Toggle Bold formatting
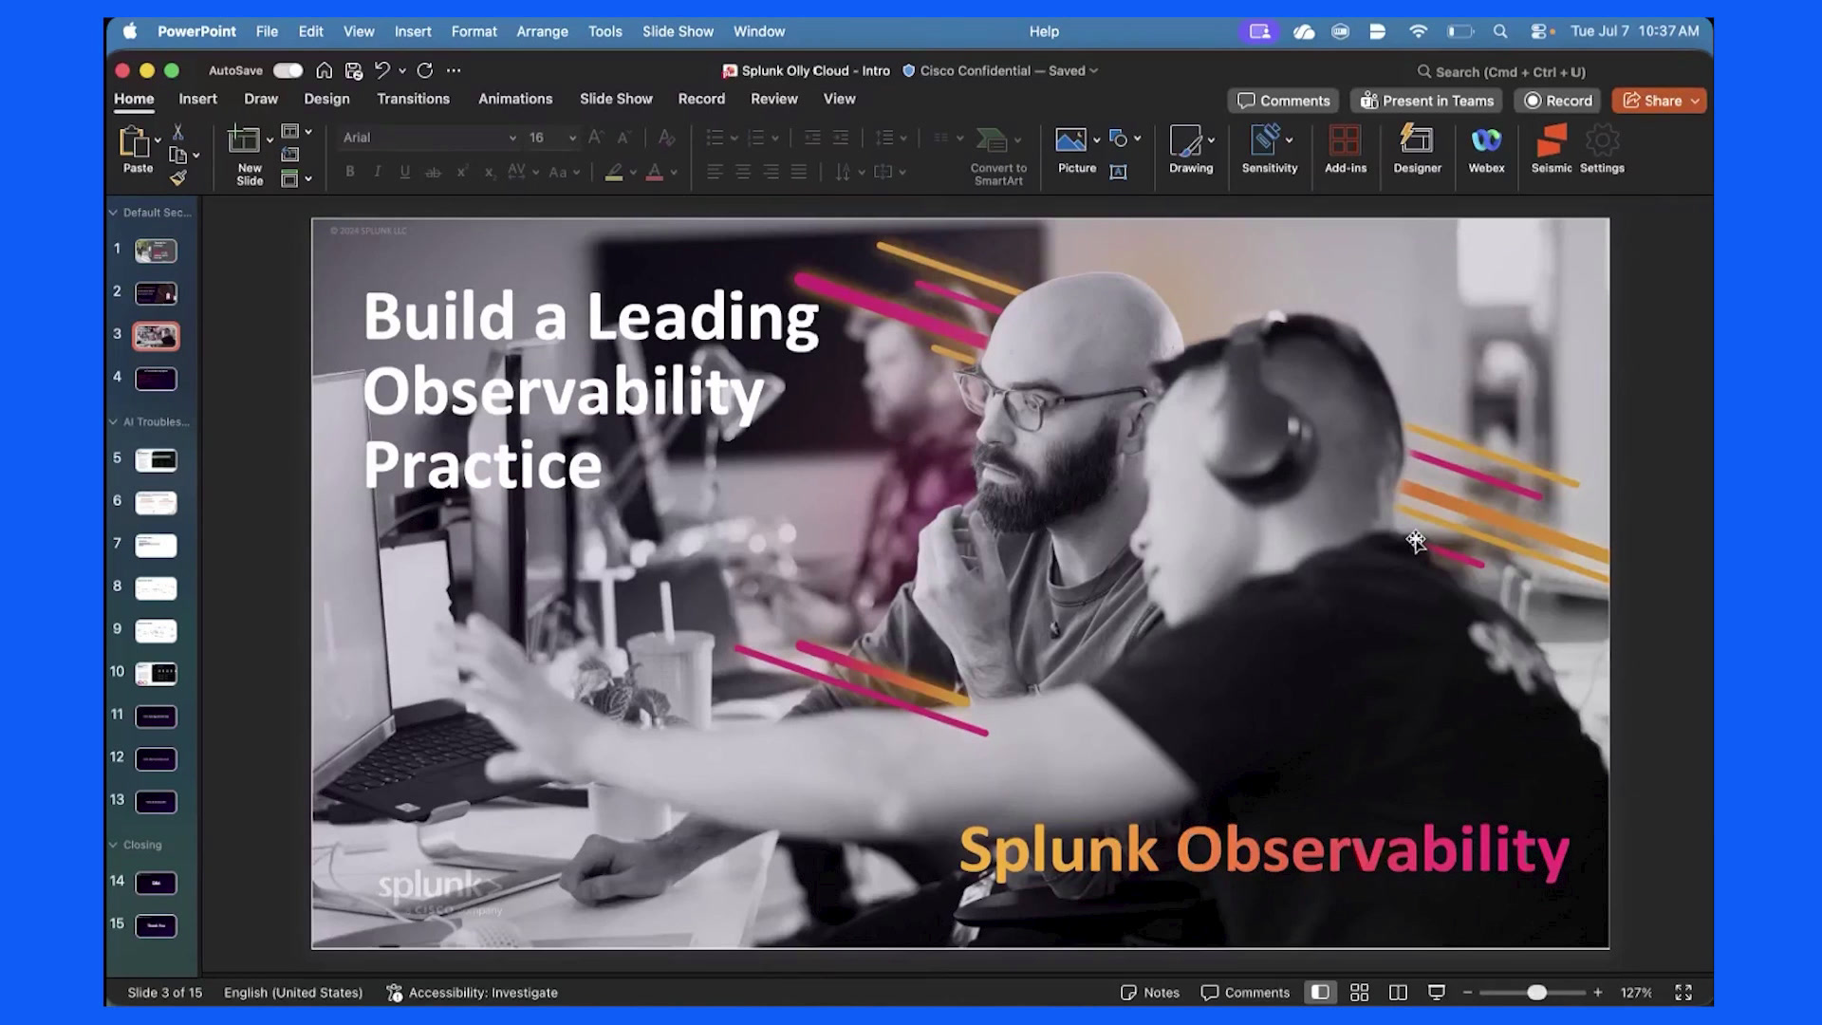Screen dimensions: 1822x1025 [x=350, y=172]
